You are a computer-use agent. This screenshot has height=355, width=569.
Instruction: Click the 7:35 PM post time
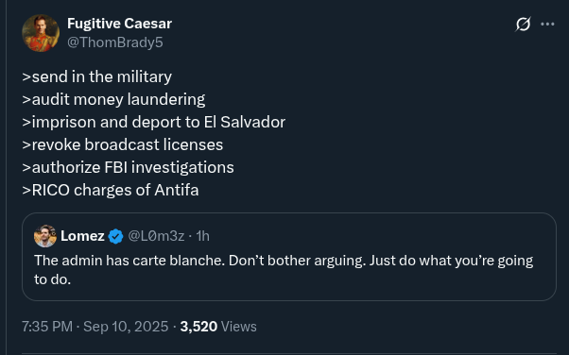click(x=47, y=327)
